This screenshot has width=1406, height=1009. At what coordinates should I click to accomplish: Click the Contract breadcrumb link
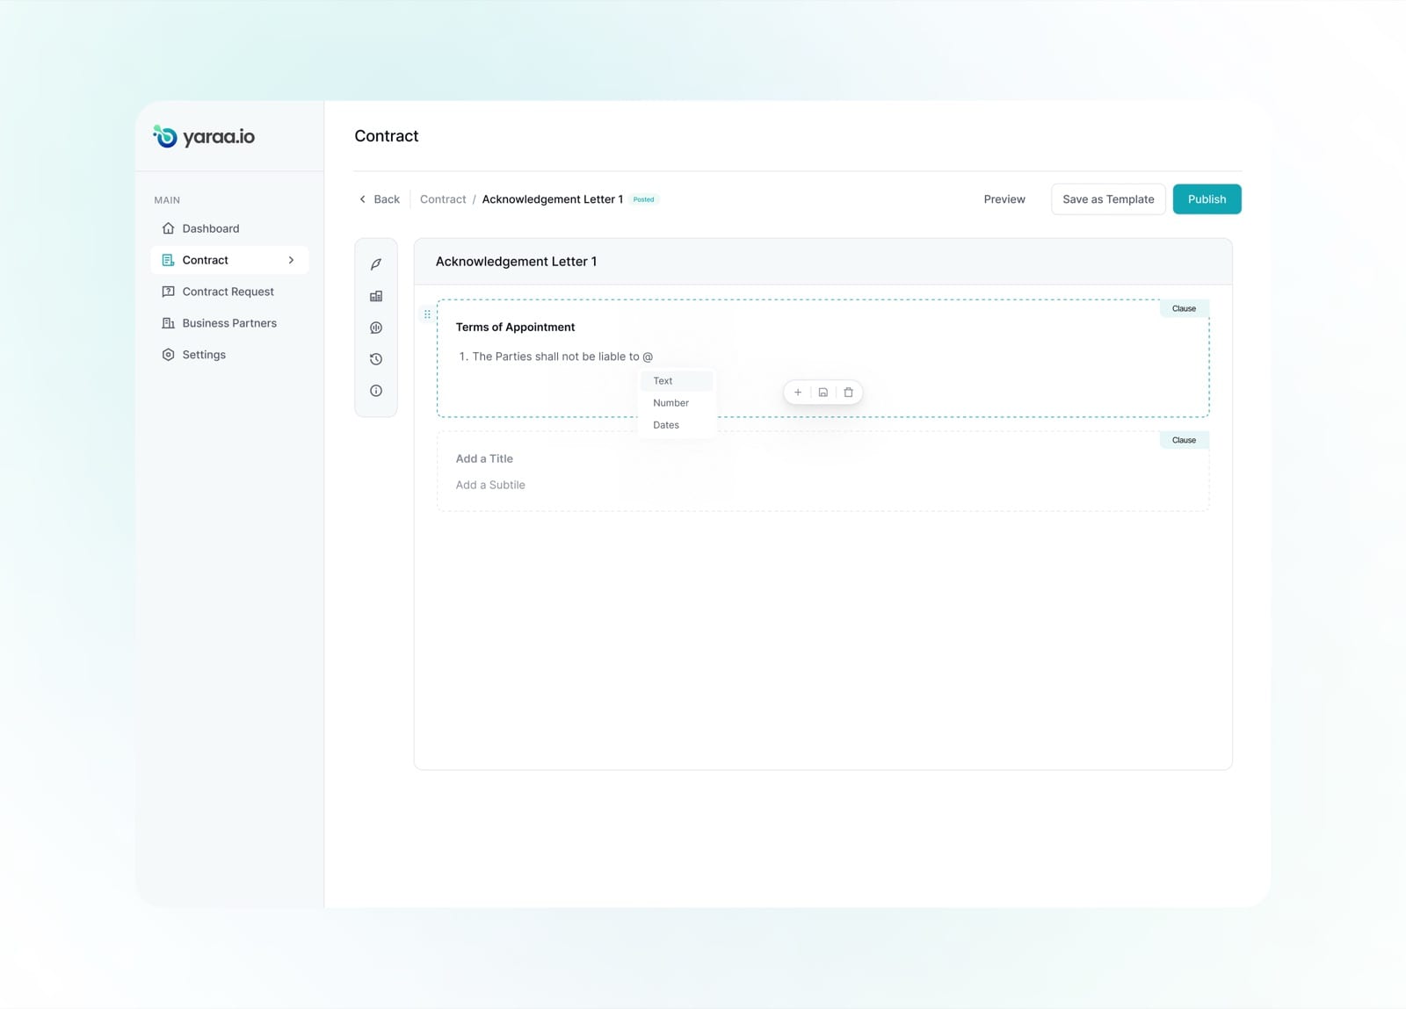point(443,199)
